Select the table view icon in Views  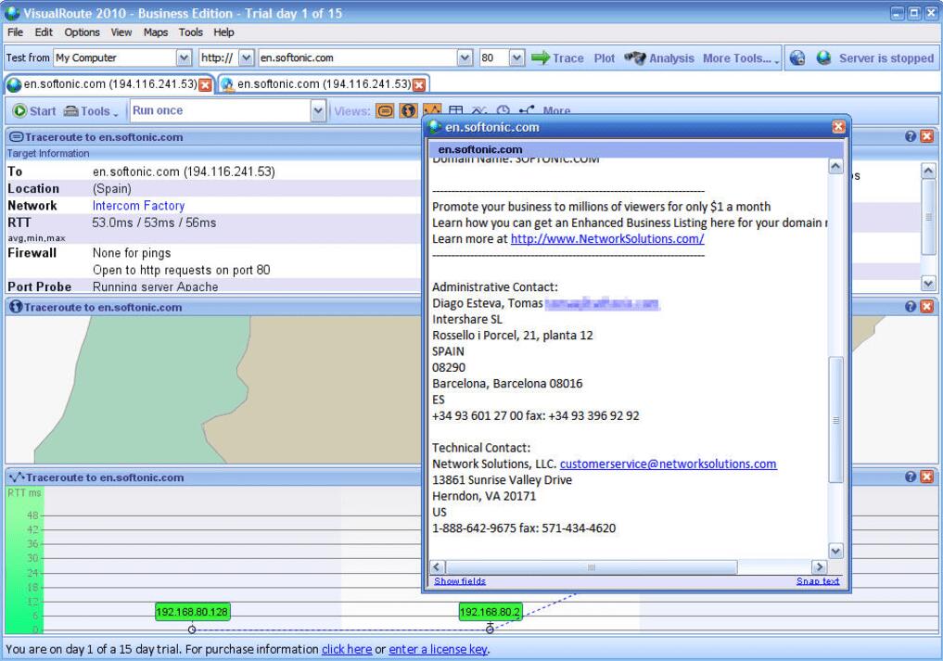(456, 110)
